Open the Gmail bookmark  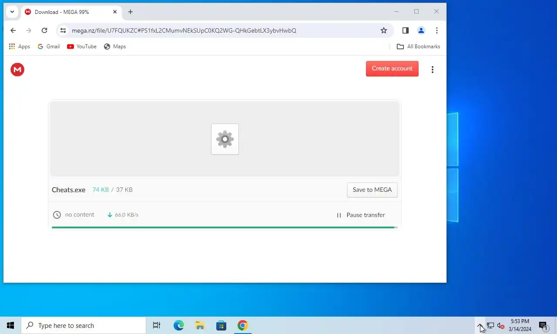pyautogui.click(x=49, y=47)
